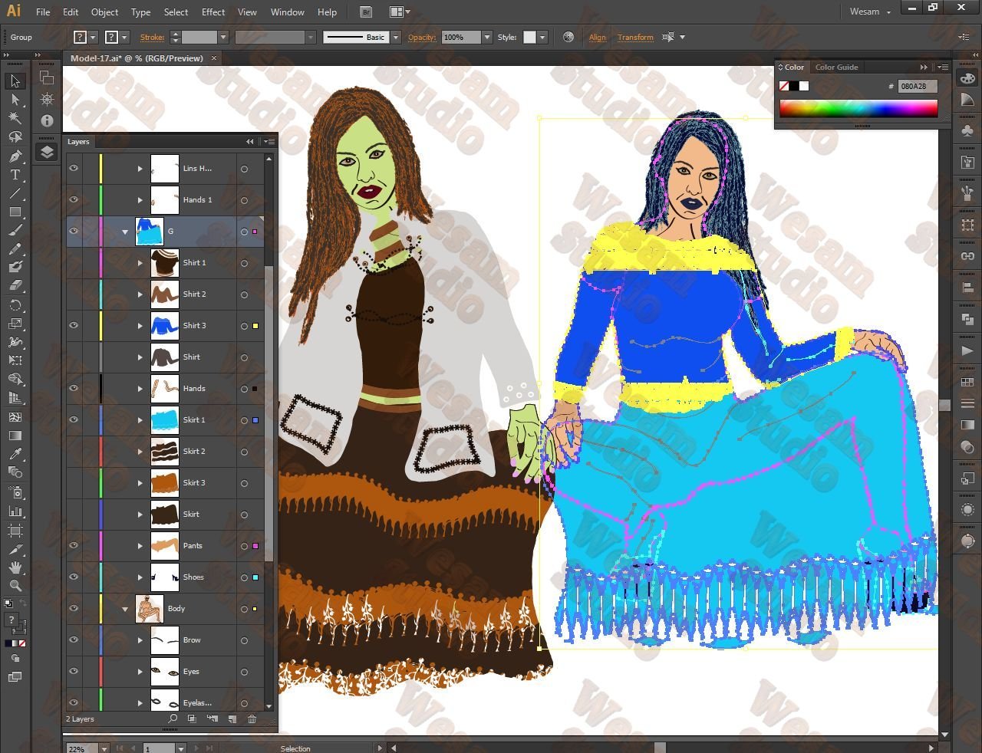Select the Lasso tool

pos(15,137)
